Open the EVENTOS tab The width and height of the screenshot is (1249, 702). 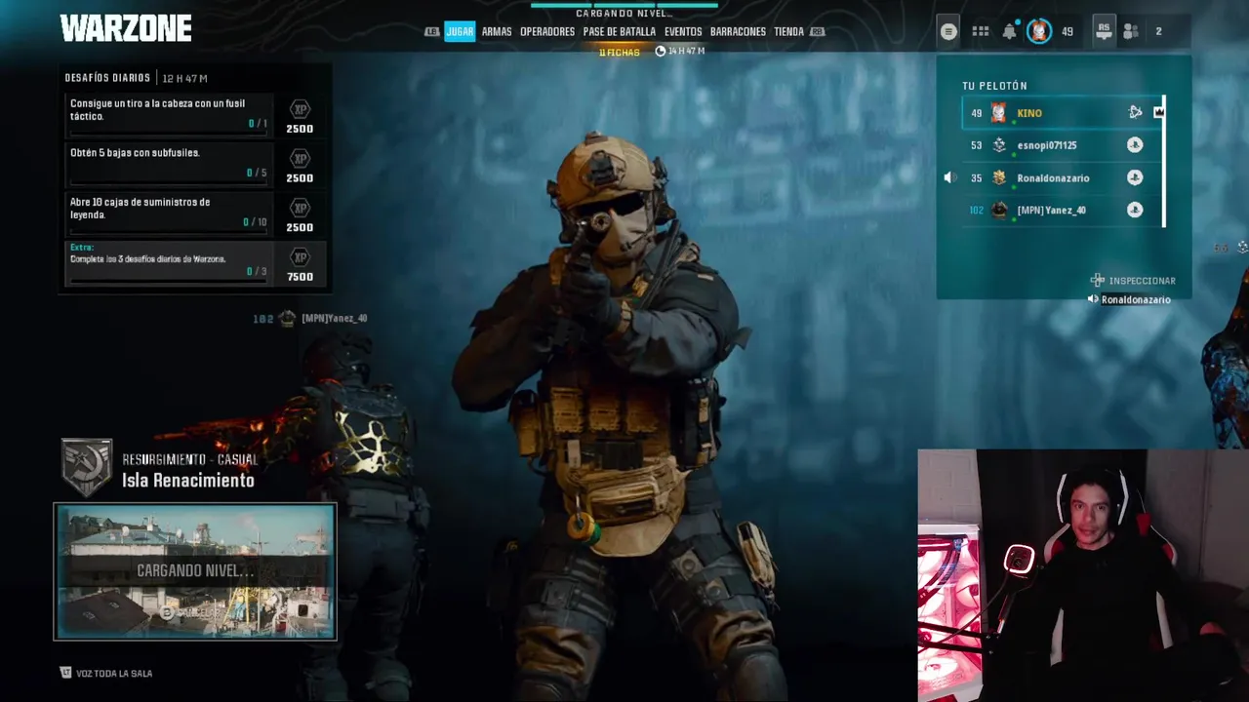click(683, 31)
